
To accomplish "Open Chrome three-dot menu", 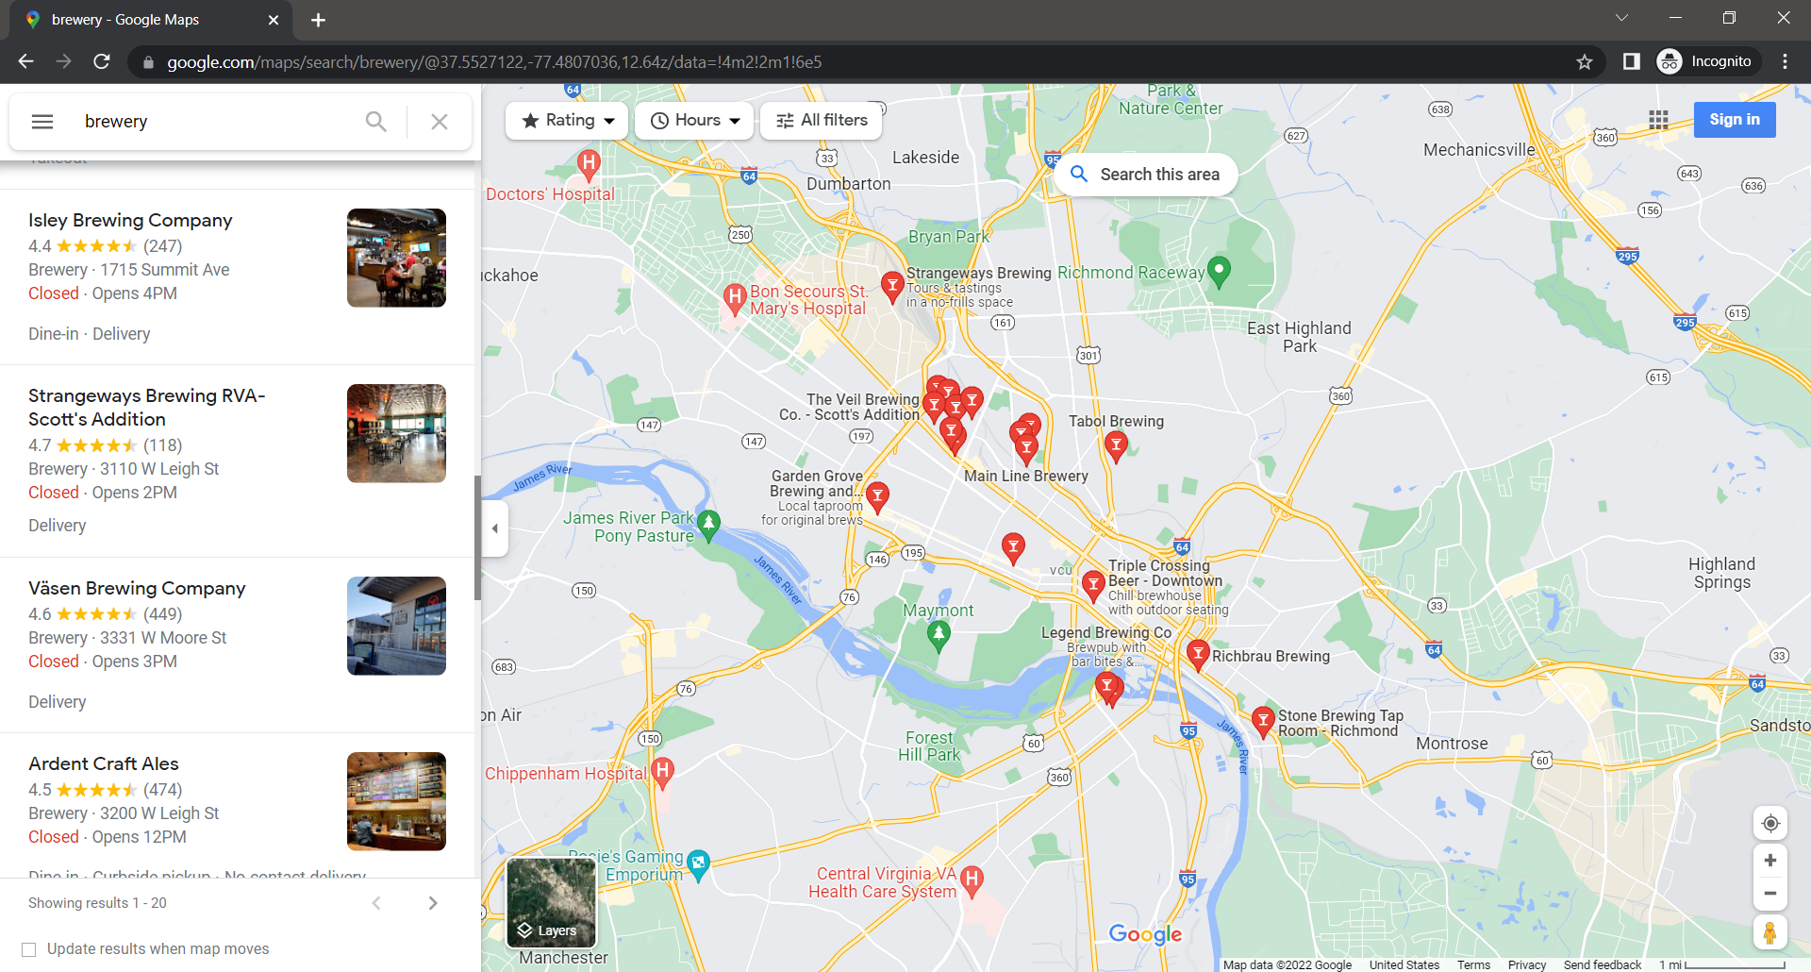I will click(1785, 61).
